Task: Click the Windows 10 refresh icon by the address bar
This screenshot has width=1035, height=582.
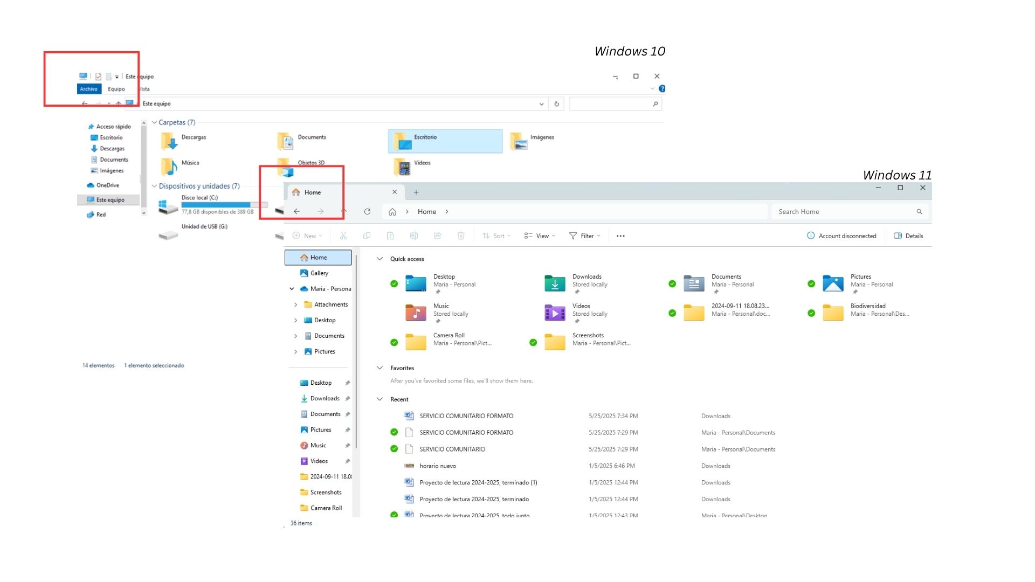Action: pos(557,104)
